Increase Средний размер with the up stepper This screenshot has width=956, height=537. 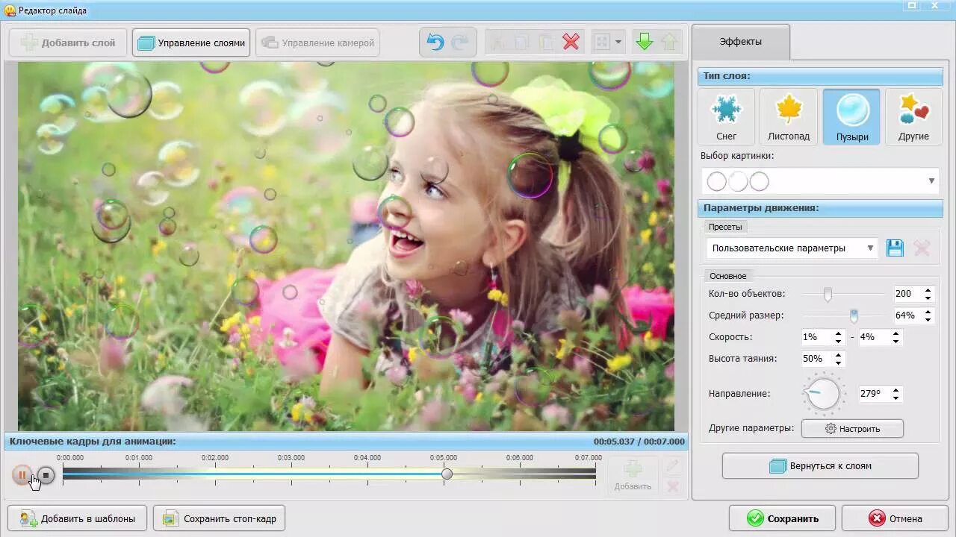tap(928, 312)
